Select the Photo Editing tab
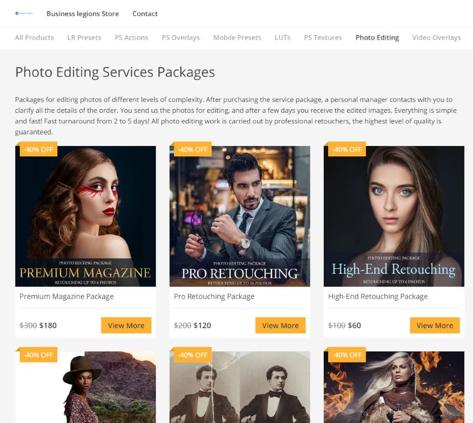Viewport: 473px width, 423px height. point(377,37)
